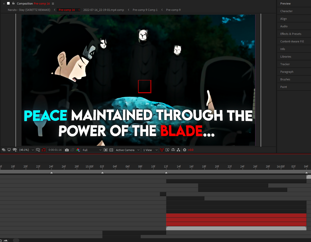The image size is (311, 242).
Task: Open grid and guide options
Action: pyautogui.click(x=38, y=150)
